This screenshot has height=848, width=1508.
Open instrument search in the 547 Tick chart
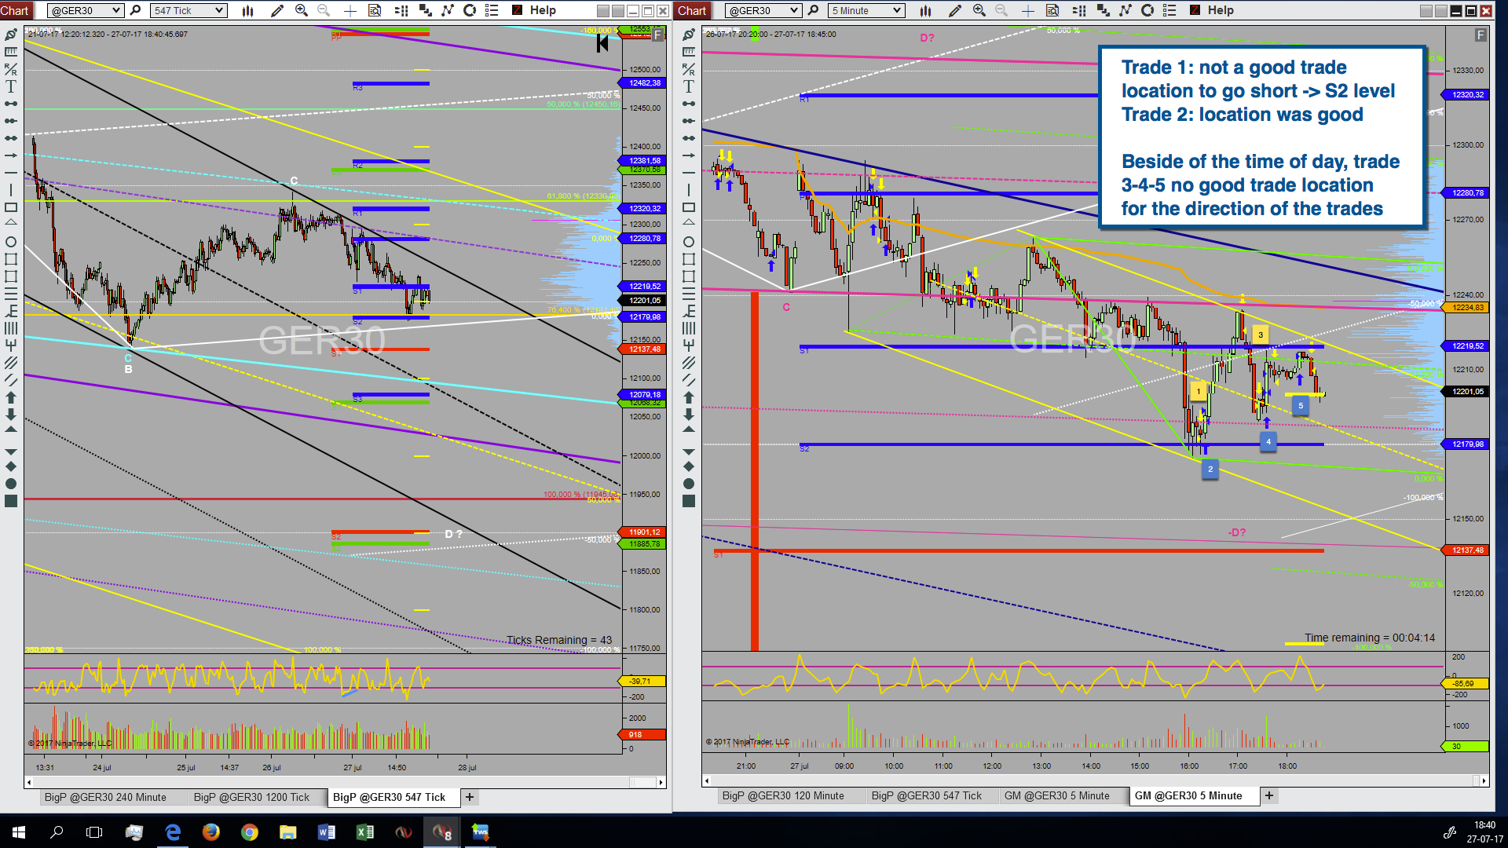click(x=136, y=10)
